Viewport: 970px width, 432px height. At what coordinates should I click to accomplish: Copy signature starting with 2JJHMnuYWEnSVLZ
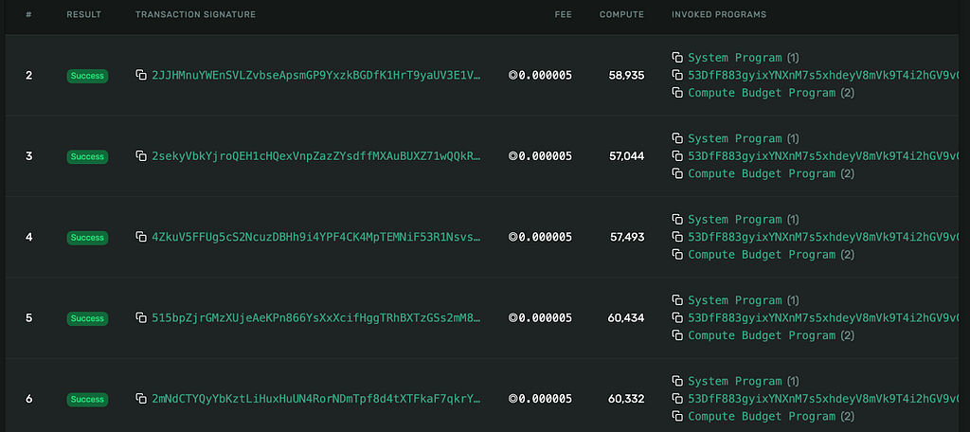point(141,75)
